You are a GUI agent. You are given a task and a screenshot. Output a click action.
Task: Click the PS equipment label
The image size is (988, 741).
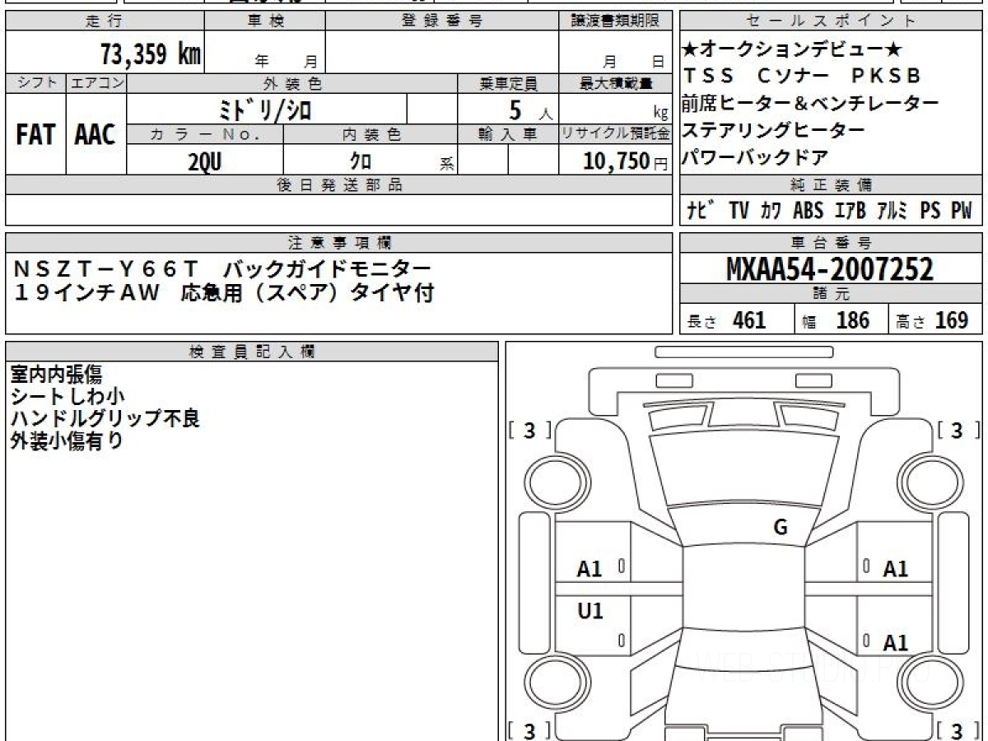pos(930,211)
